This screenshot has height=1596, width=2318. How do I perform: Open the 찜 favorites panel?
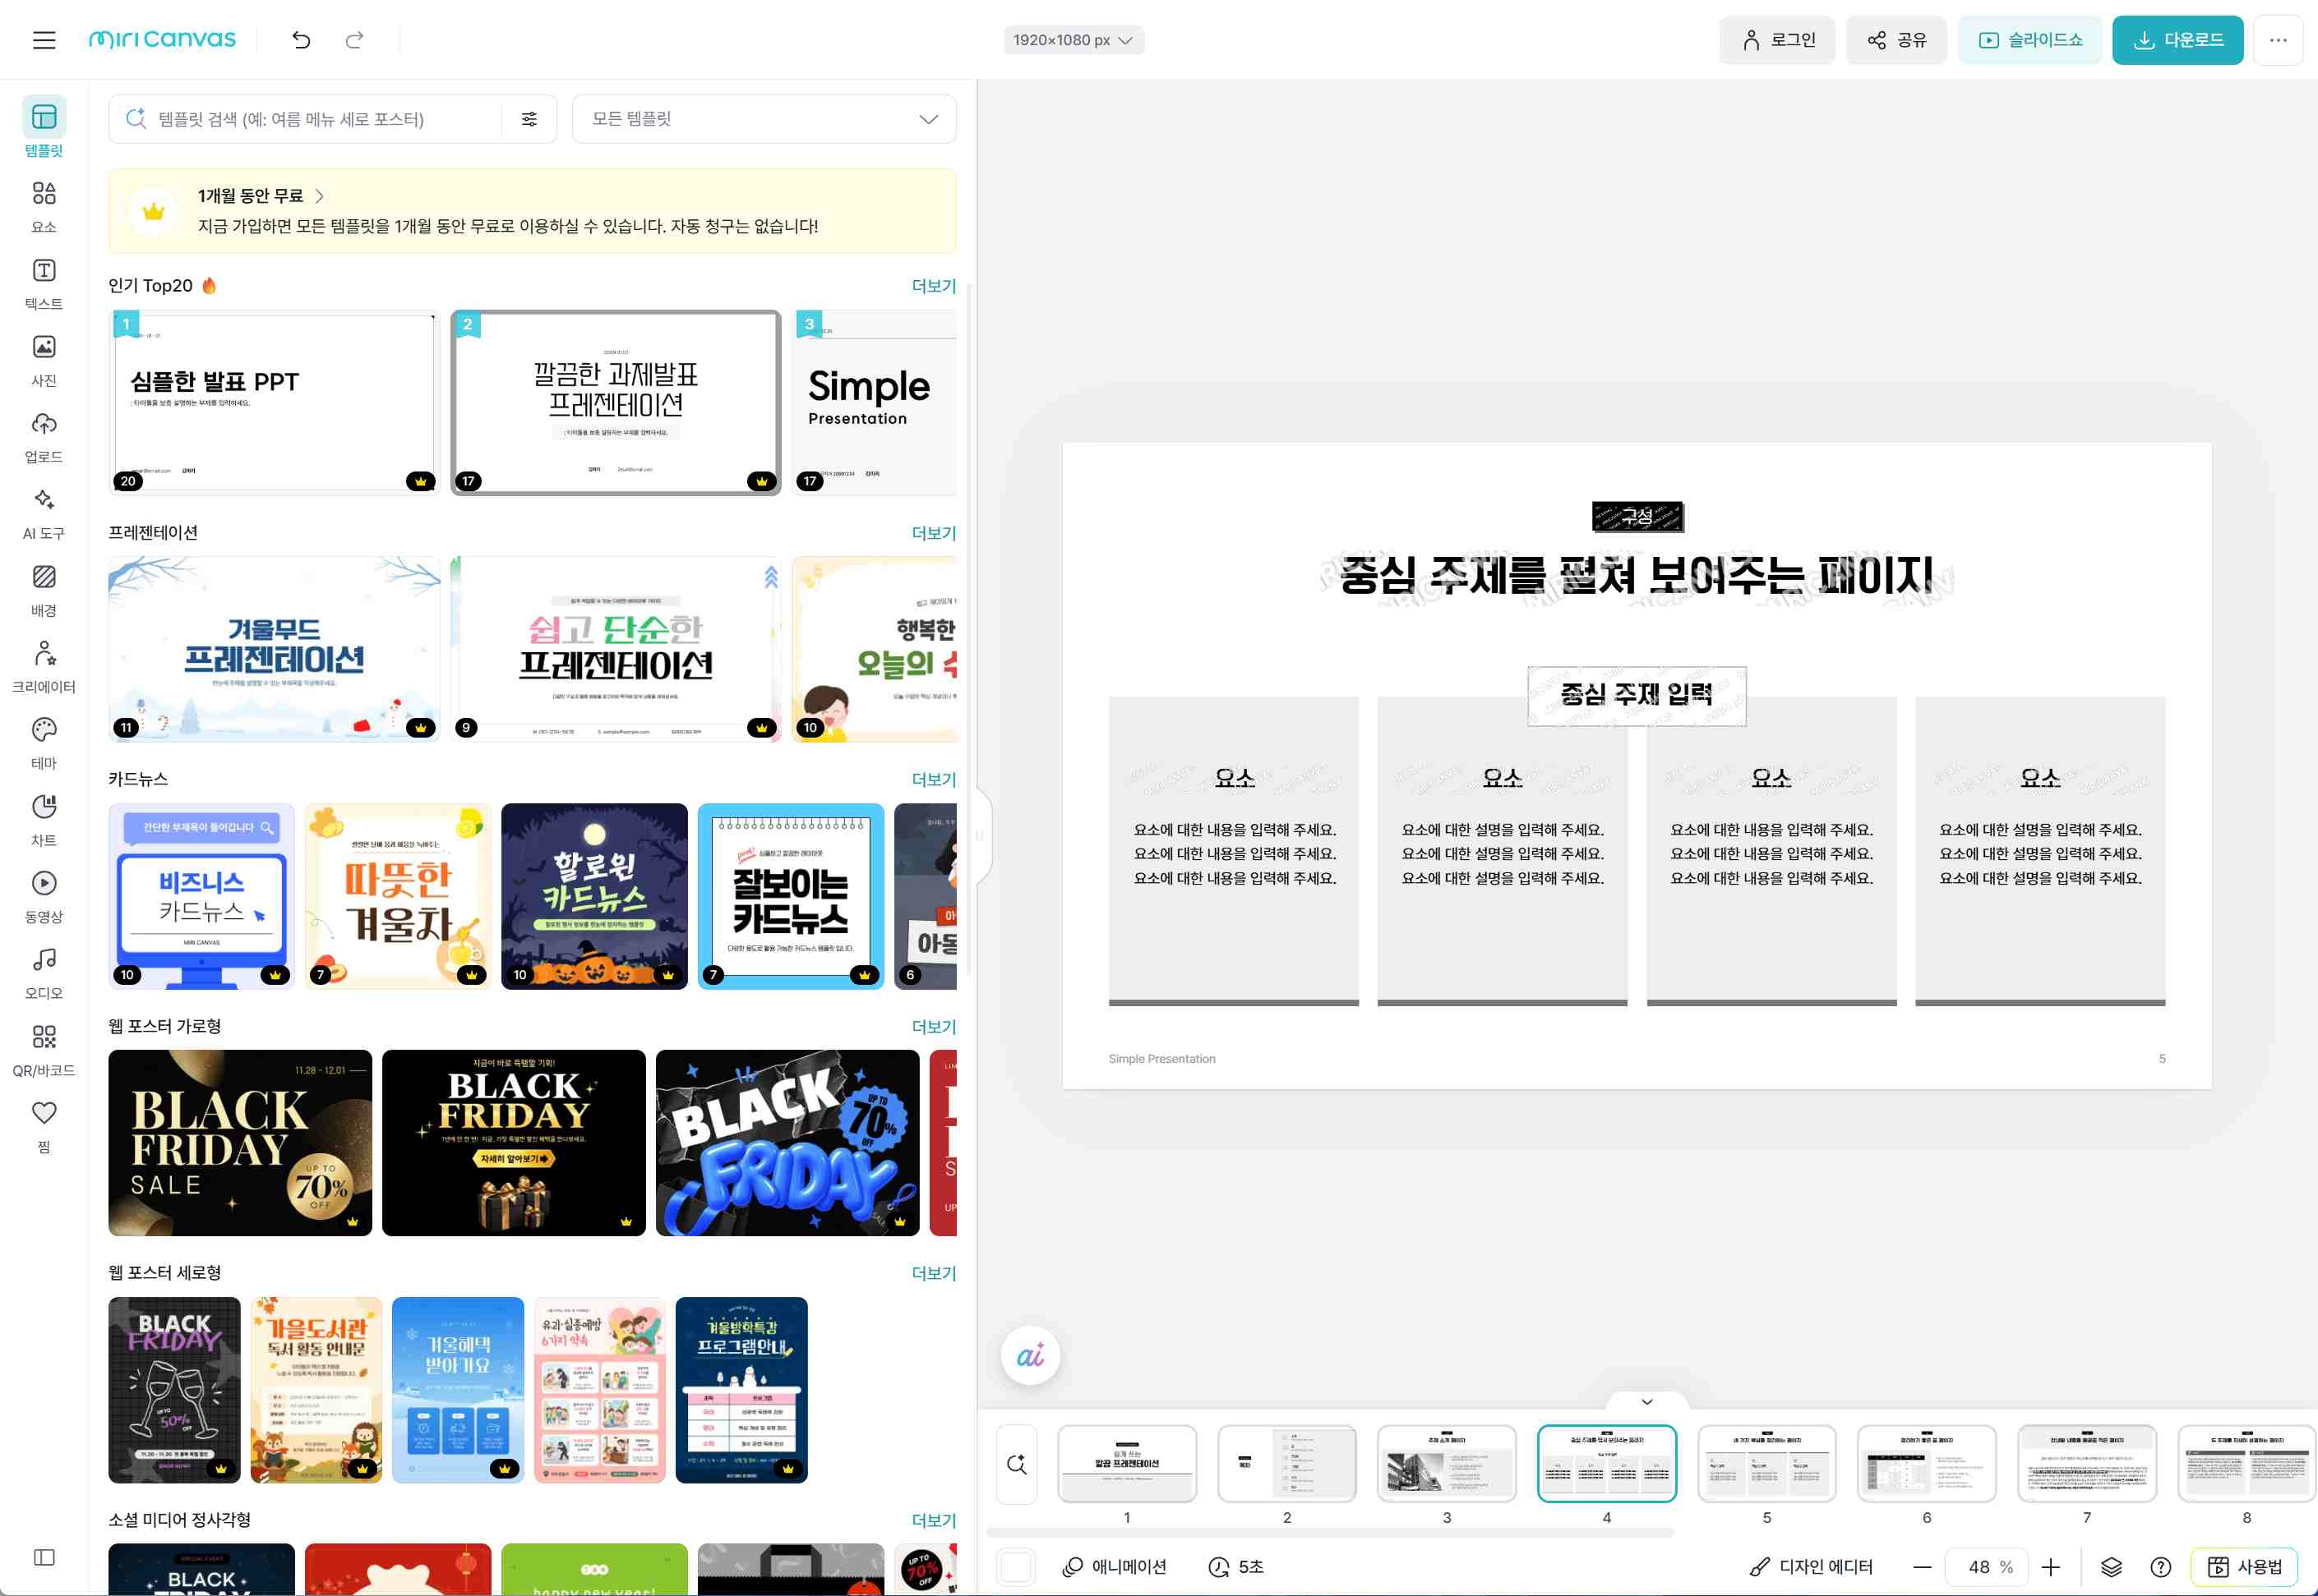click(x=44, y=1127)
